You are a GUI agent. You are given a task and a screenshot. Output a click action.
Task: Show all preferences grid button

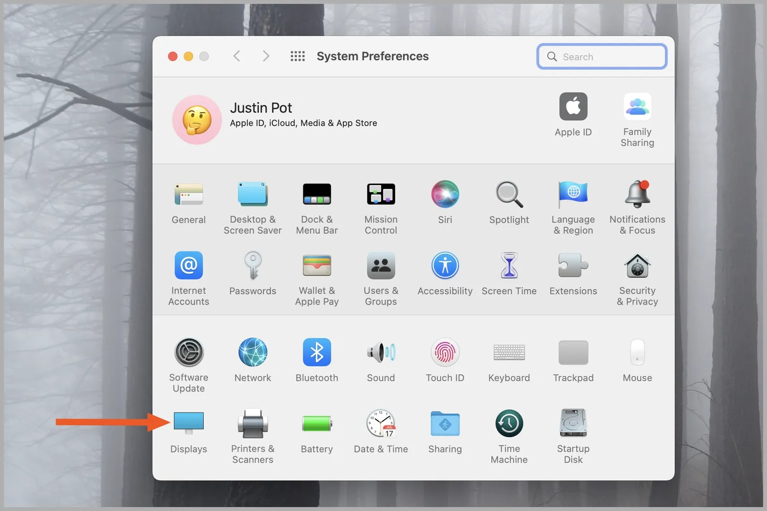point(298,56)
